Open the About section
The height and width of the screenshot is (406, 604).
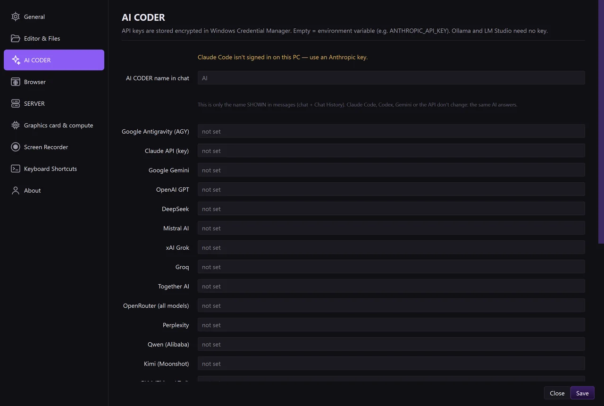click(54, 190)
